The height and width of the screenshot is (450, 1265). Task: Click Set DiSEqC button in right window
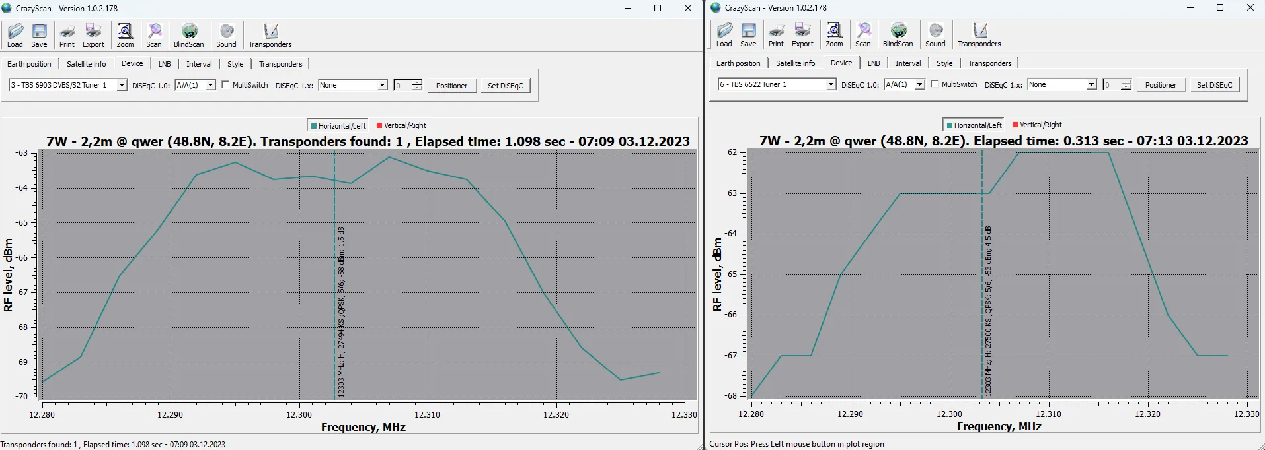pyautogui.click(x=1214, y=84)
